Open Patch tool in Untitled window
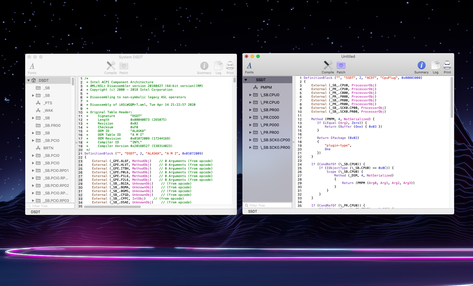Image resolution: width=473 pixels, height=286 pixels. pyautogui.click(x=341, y=65)
